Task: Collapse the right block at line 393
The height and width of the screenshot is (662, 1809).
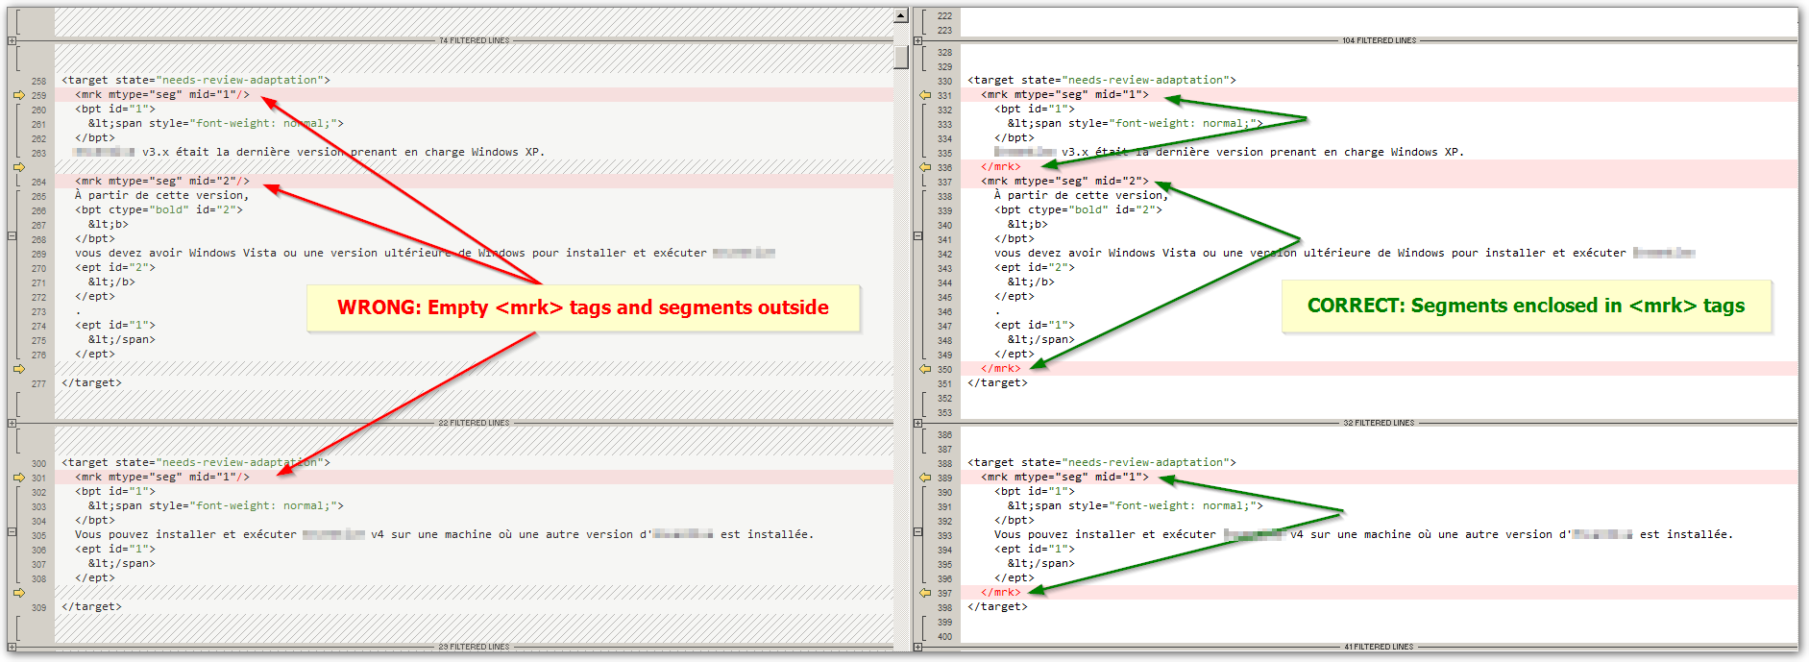Action: (917, 531)
